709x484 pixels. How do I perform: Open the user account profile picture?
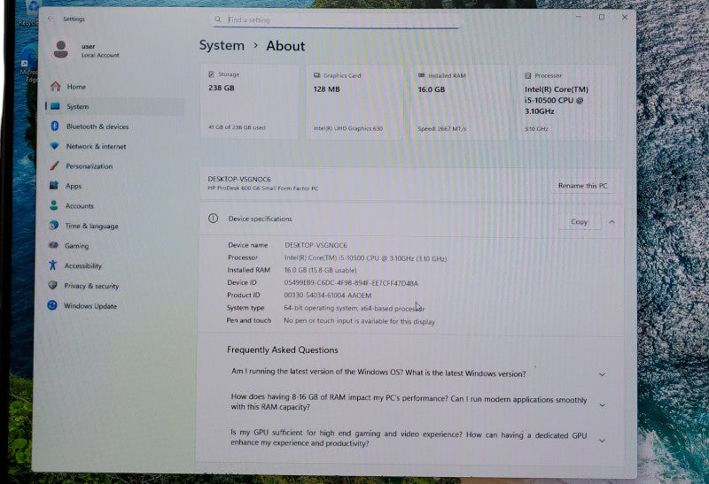click(x=60, y=50)
